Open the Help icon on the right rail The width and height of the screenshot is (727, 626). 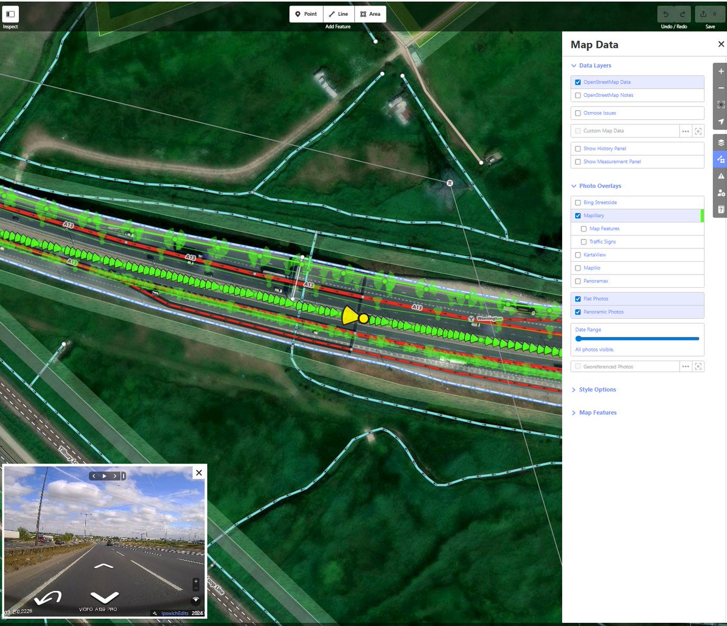pyautogui.click(x=720, y=209)
